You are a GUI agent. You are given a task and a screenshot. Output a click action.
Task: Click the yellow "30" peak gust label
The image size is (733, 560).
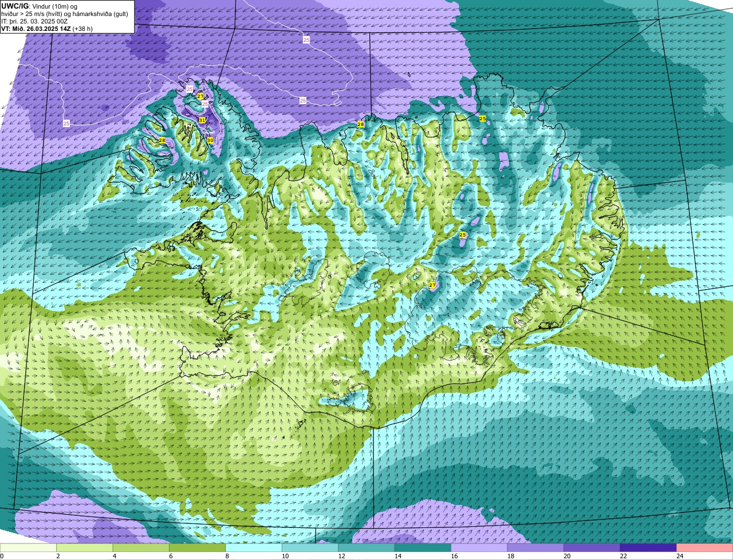210,140
